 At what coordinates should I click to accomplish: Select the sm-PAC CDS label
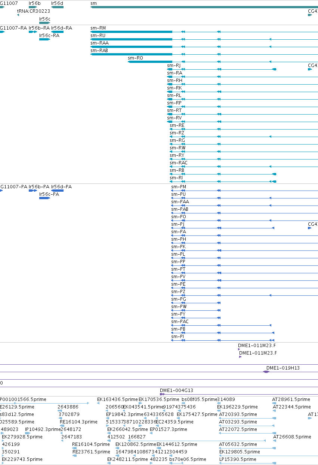coord(180,322)
